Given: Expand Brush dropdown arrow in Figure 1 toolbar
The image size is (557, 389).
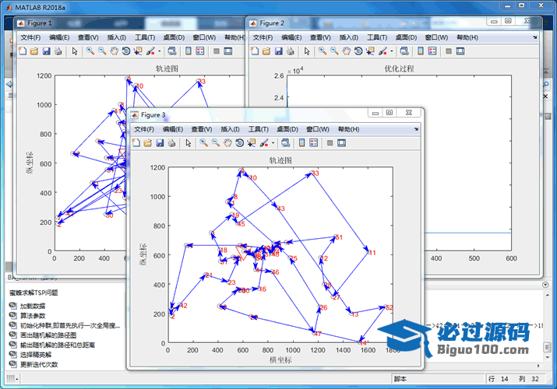Looking at the screenshot, I should [160, 51].
